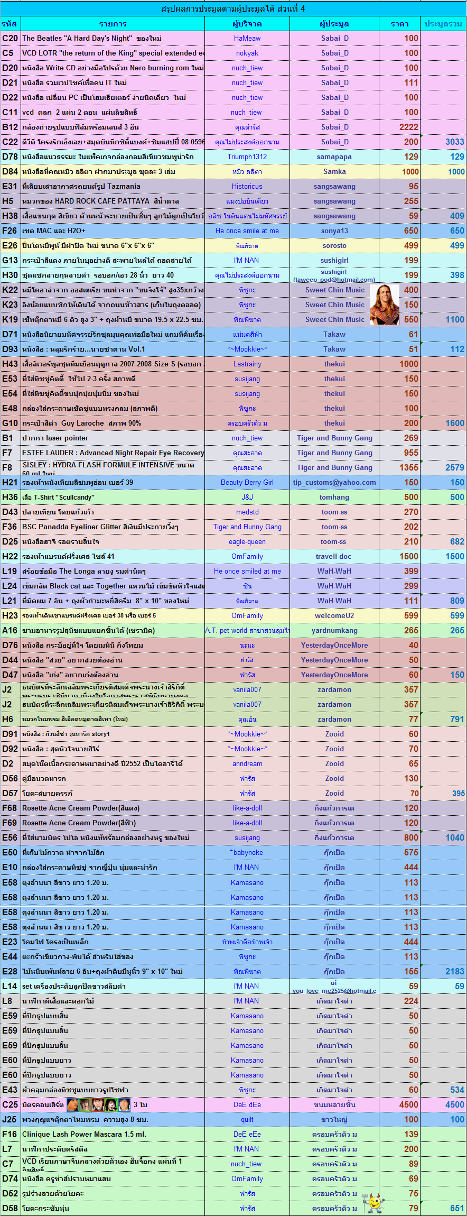Click the bidder cell 'sorosto'
Image resolution: width=467 pixels, height=1216 pixels.
coord(334,245)
